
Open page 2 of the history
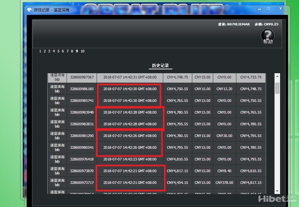(45, 51)
